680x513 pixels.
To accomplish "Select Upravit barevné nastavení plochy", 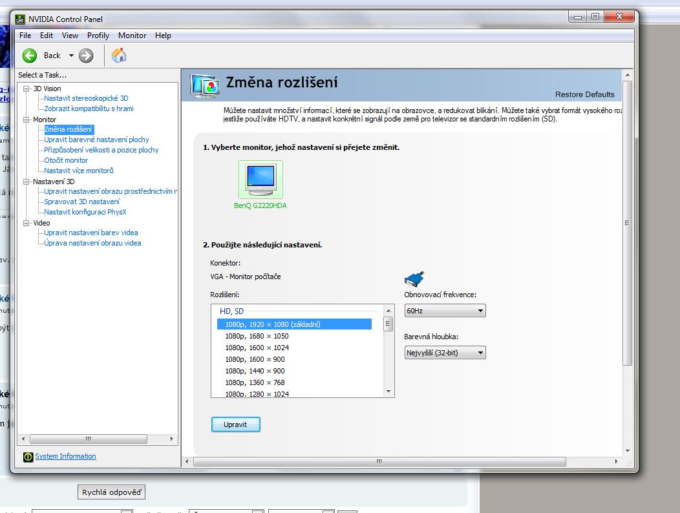I will coord(96,140).
